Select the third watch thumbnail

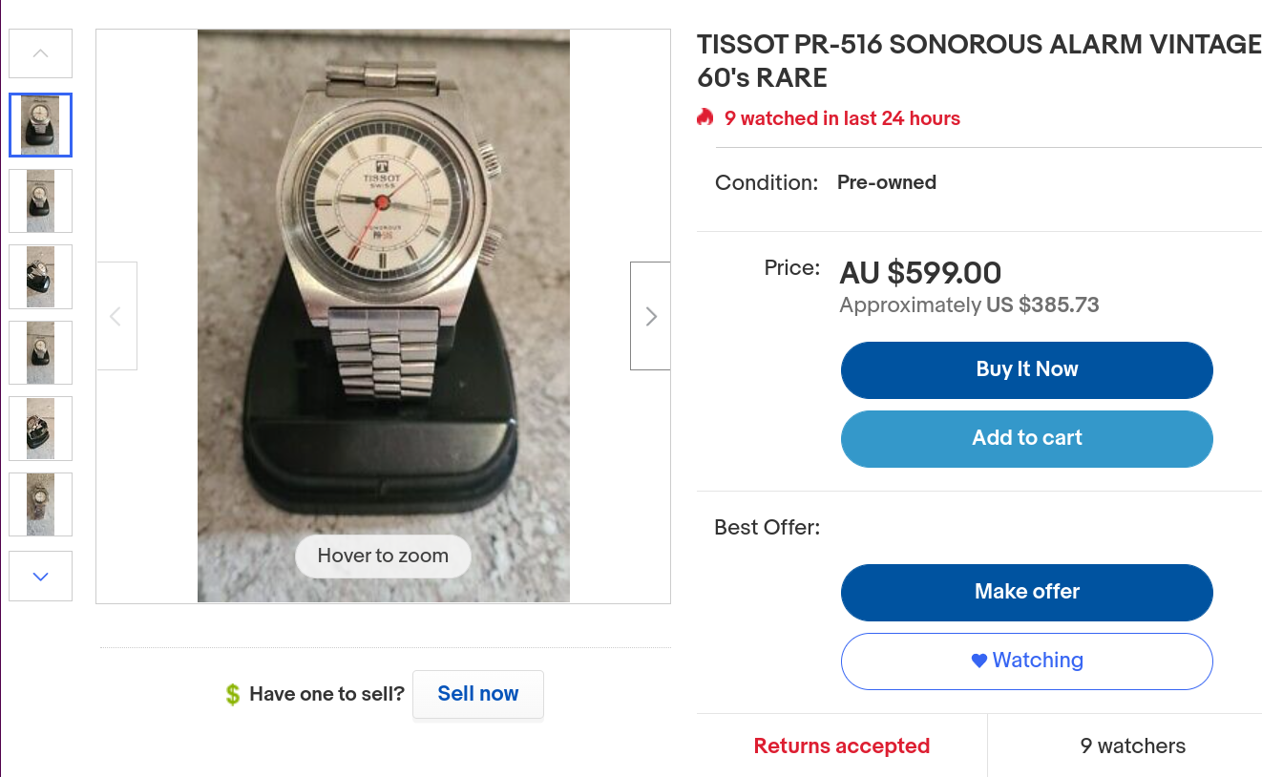click(40, 277)
